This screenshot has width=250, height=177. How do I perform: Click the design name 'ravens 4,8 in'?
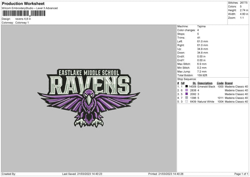pyautogui.click(x=23, y=19)
